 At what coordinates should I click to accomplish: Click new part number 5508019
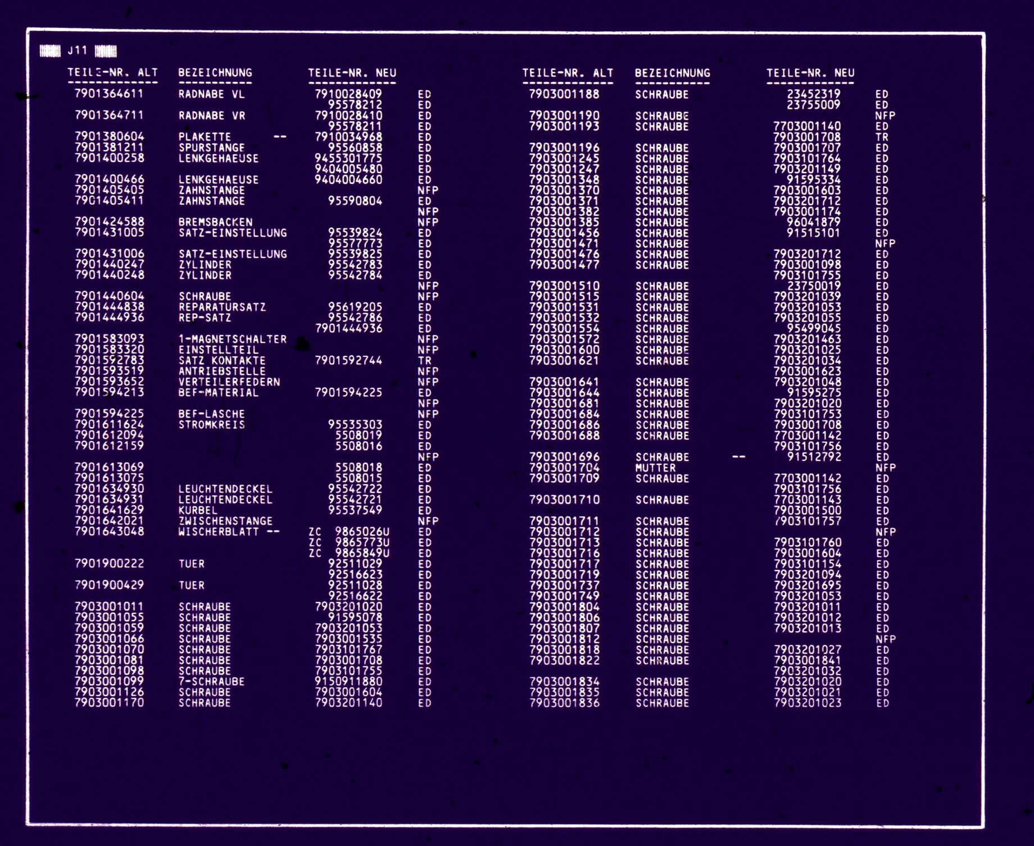pyautogui.click(x=359, y=435)
